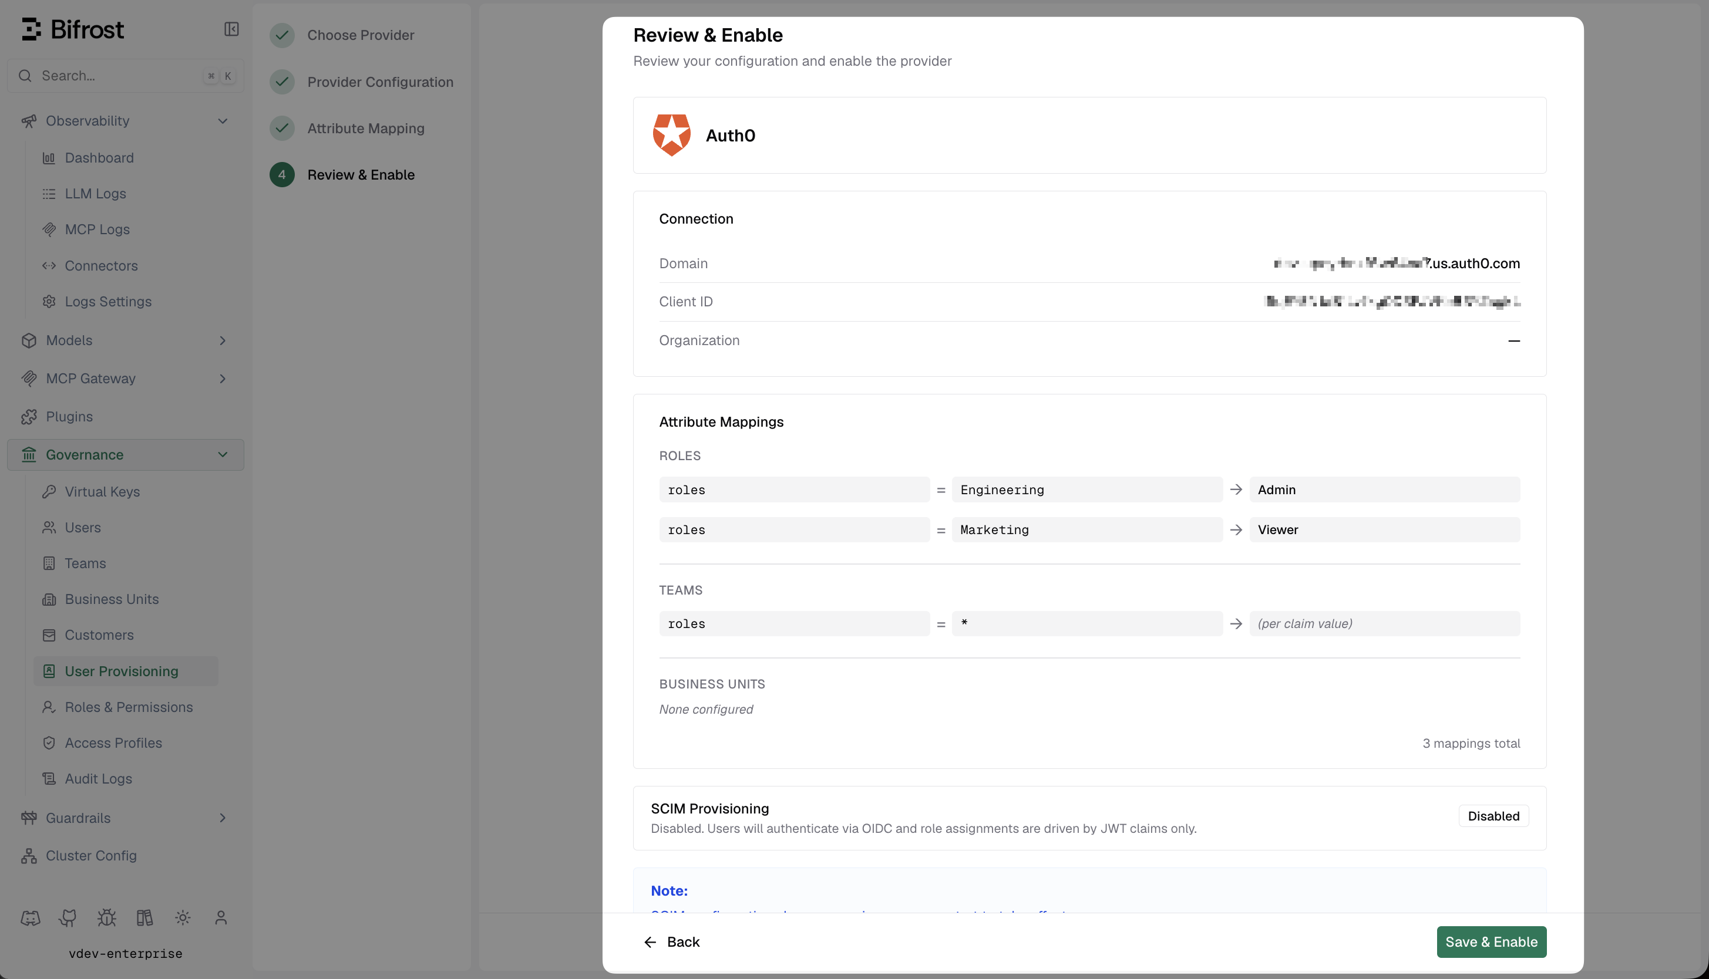The width and height of the screenshot is (1709, 979).
Task: Click the Governance building icon
Action: coord(29,454)
